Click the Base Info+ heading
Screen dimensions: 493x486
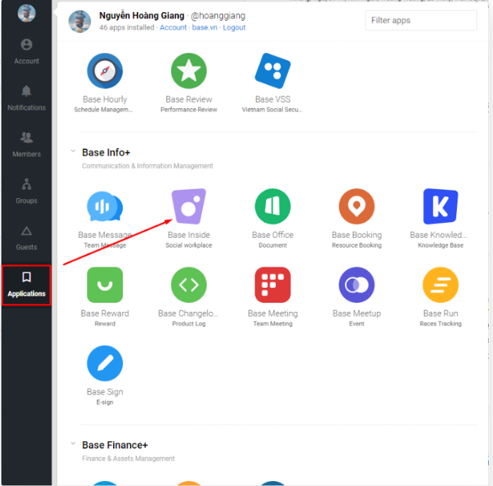coord(106,153)
